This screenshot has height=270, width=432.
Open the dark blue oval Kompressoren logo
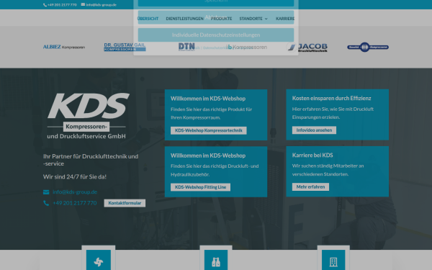click(x=368, y=47)
